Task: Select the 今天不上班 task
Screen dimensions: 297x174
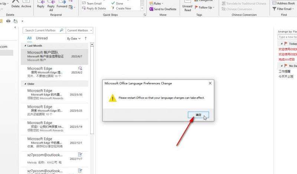Action: pos(286,76)
